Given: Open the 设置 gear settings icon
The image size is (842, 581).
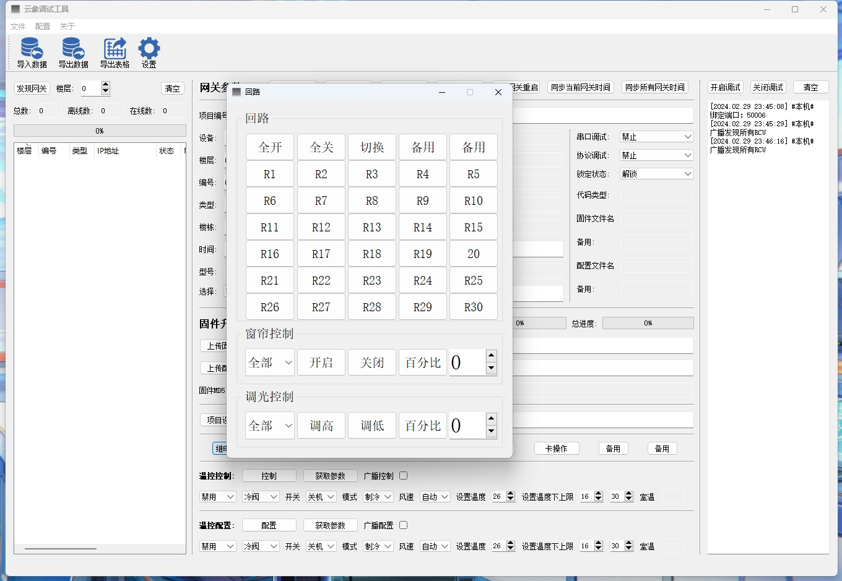Looking at the screenshot, I should pos(149,53).
